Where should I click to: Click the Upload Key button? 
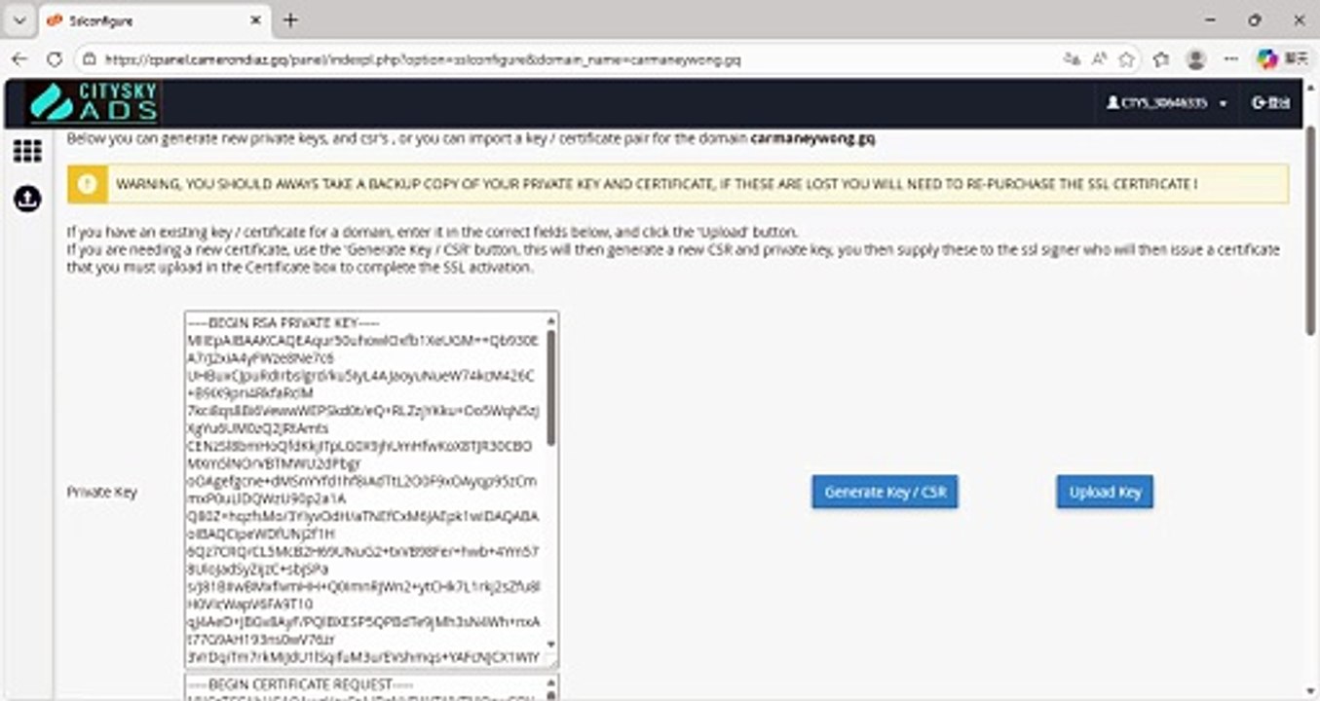(x=1105, y=492)
